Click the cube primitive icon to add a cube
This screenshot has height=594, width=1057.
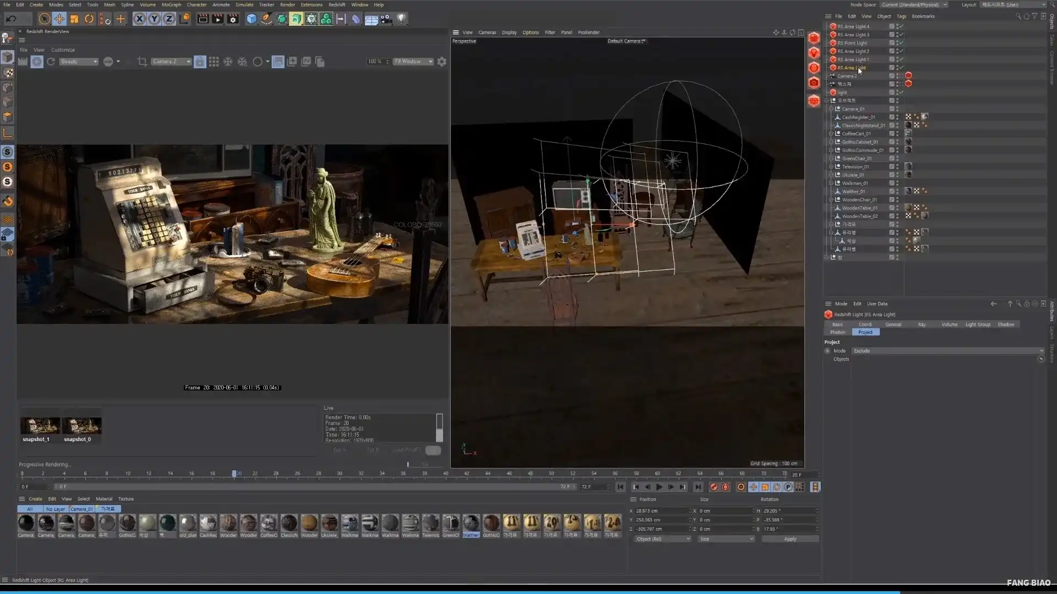point(252,18)
